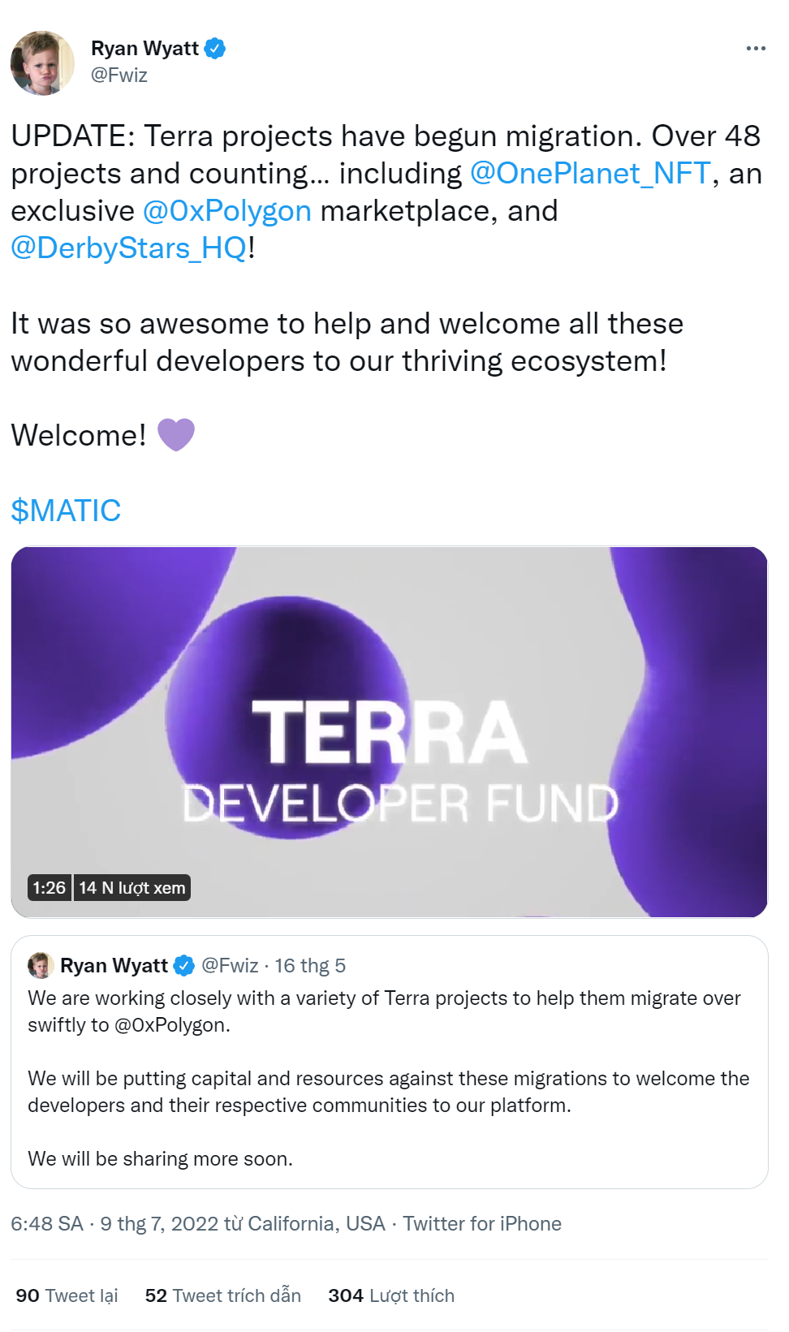Open quoted tweet's @Fwiz handle
Screen dimensions: 789x1332
click(230, 965)
